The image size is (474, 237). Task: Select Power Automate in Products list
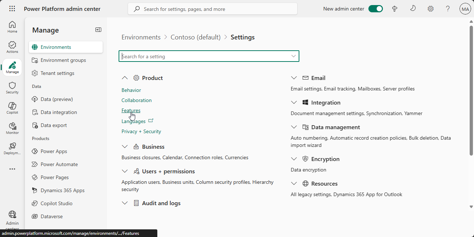pyautogui.click(x=59, y=164)
